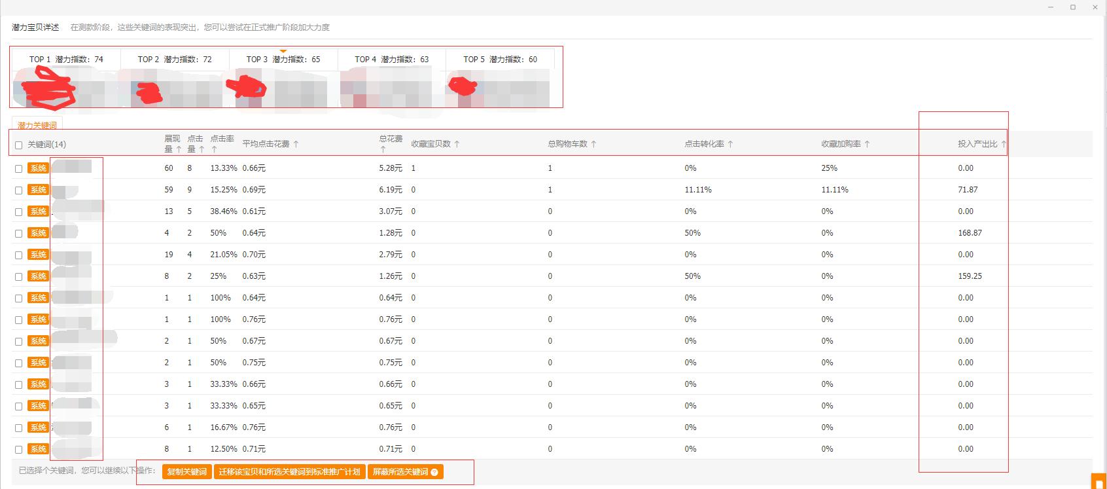Sort by 点击率 using its arrow

pyautogui.click(x=214, y=149)
